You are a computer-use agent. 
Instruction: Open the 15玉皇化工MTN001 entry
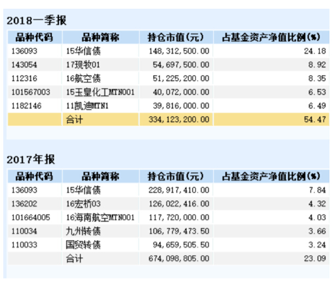[100, 92]
